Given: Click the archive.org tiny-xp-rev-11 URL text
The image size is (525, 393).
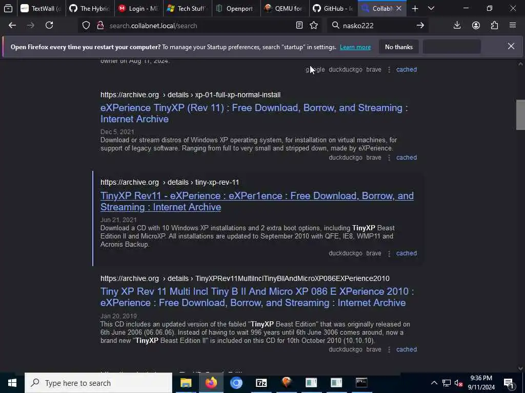Looking at the screenshot, I should [170, 183].
